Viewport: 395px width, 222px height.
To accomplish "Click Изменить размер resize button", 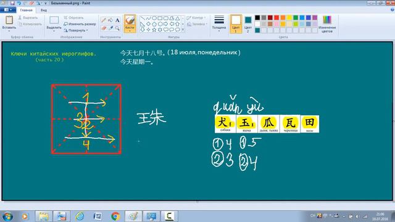I will [80, 24].
